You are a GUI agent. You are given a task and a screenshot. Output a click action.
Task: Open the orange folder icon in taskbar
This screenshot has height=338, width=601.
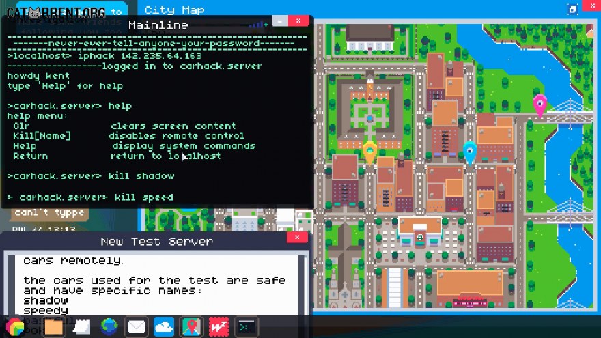pos(54,327)
